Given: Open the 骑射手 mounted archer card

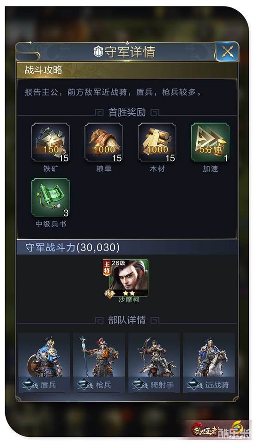Looking at the screenshot, I should point(154,362).
